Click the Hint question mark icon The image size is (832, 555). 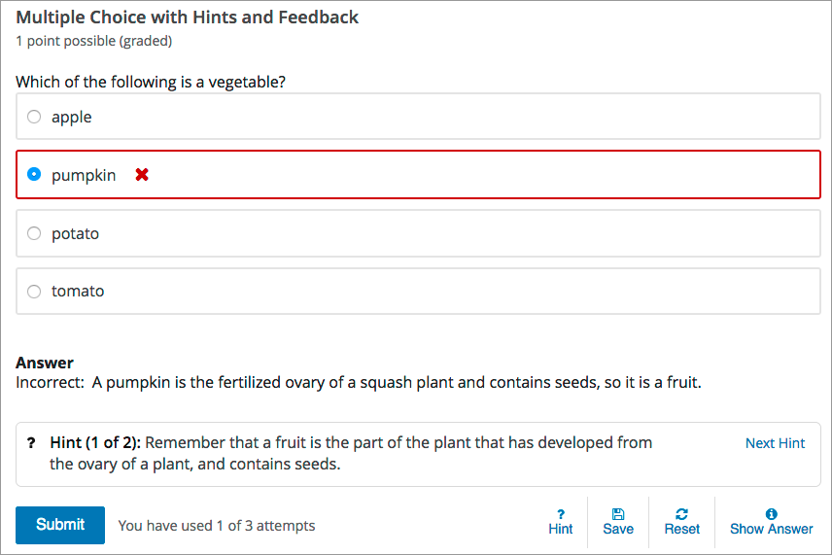[561, 513]
